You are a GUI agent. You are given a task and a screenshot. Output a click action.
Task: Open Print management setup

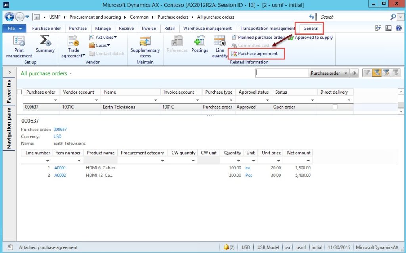19,47
